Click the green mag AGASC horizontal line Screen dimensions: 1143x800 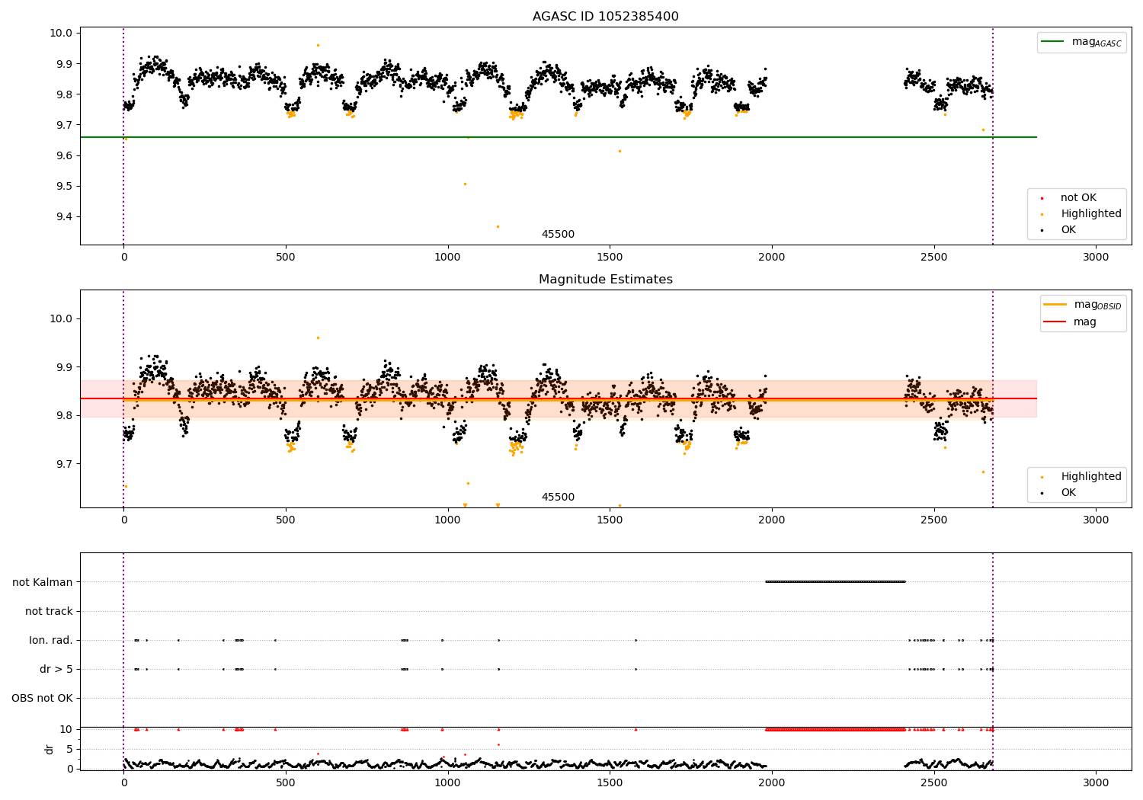[558, 137]
